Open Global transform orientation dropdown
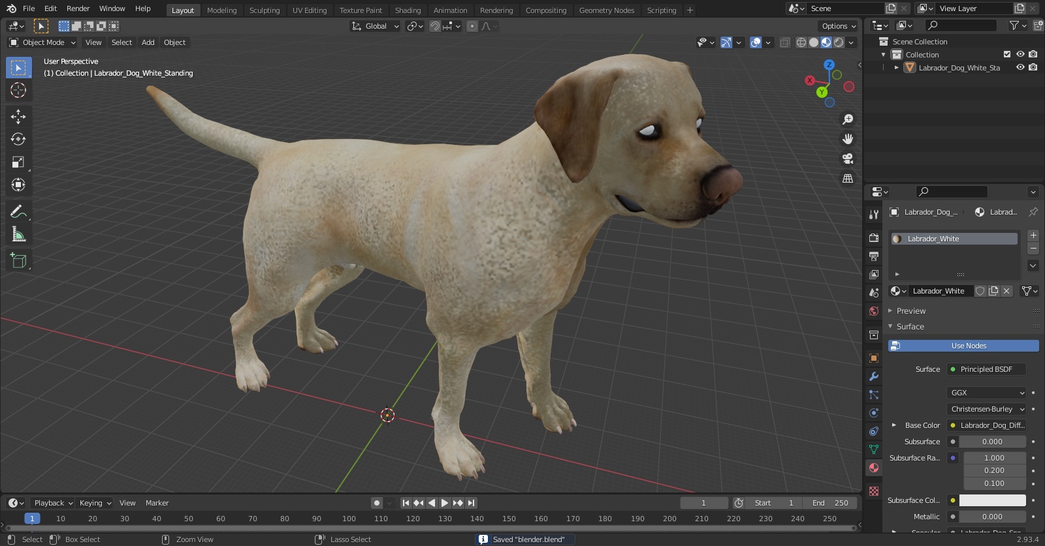Viewport: 1045px width, 546px height. (375, 26)
